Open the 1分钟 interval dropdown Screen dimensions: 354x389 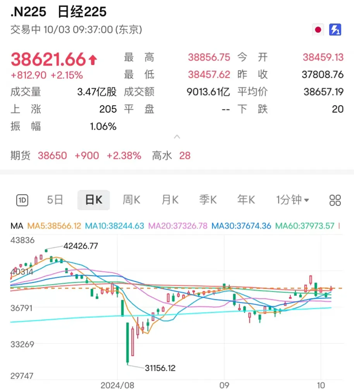[293, 200]
